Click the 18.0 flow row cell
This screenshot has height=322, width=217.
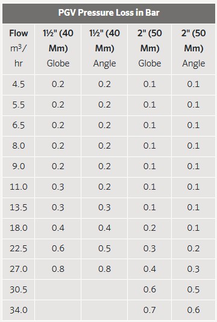pos(19,228)
